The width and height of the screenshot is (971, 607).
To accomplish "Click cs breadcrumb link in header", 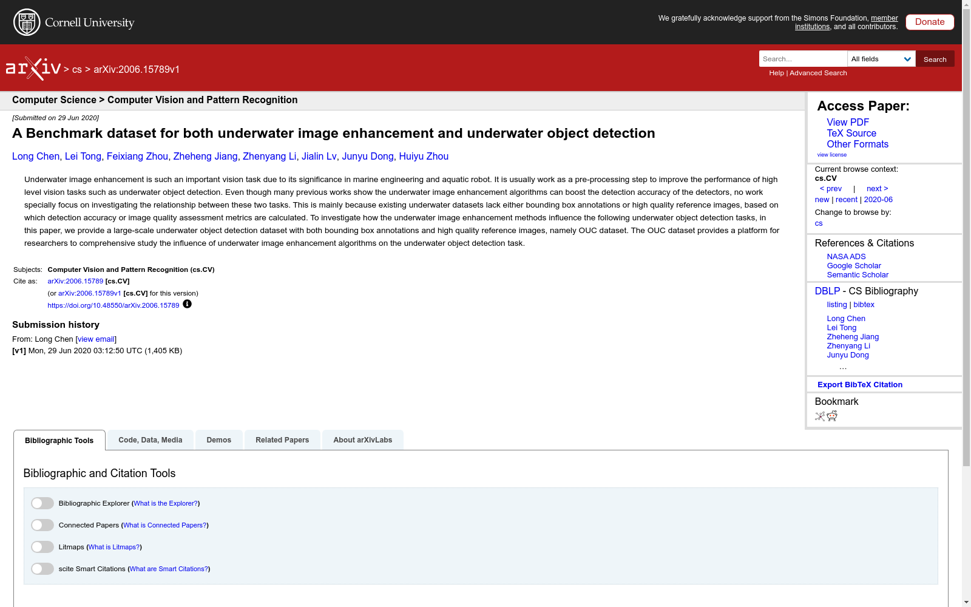I will [76, 69].
